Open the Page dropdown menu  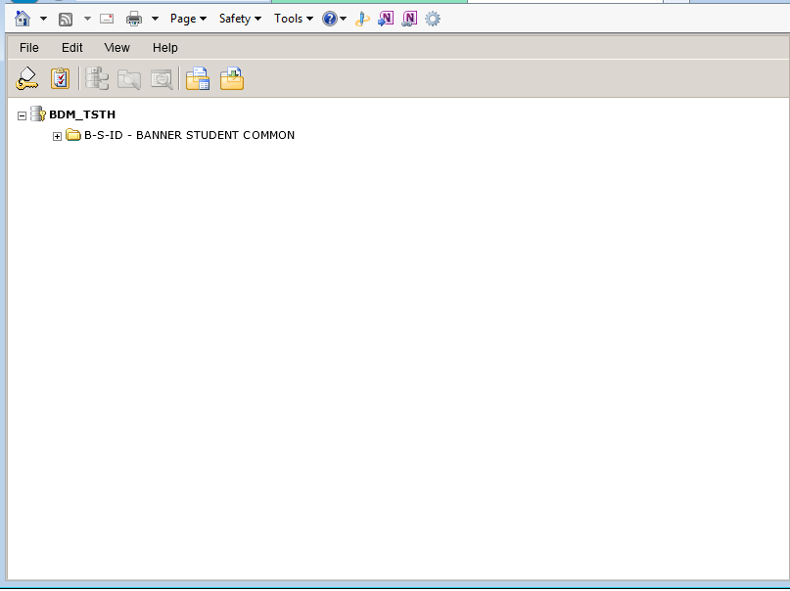pyautogui.click(x=187, y=19)
